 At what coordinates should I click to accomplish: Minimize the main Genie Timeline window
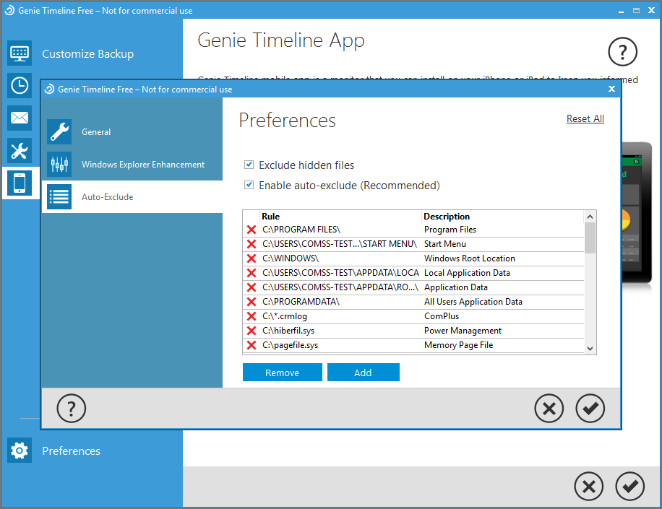pos(621,11)
